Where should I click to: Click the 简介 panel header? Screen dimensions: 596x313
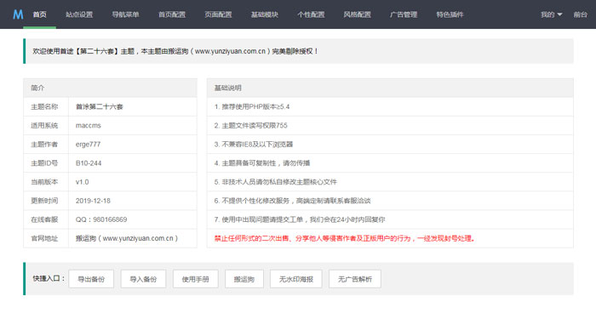[x=110, y=88]
